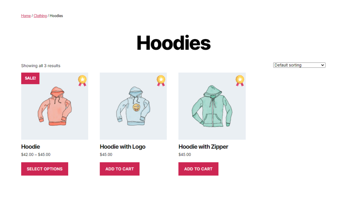Click the award ribbon badge on Hoodie with Zipper
The height and width of the screenshot is (199, 349).
click(240, 81)
